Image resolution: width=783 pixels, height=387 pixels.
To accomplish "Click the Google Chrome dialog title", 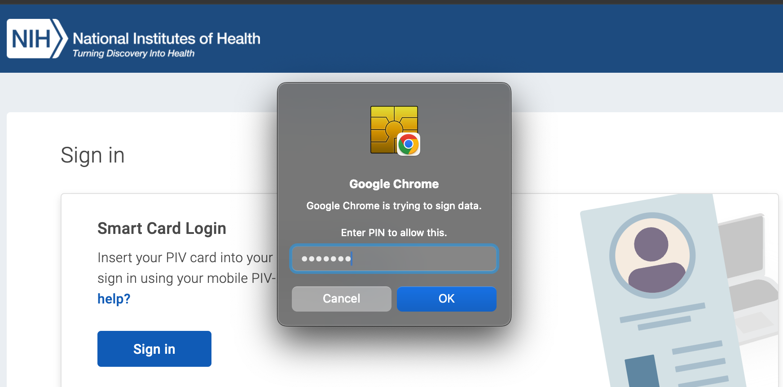I will click(394, 184).
